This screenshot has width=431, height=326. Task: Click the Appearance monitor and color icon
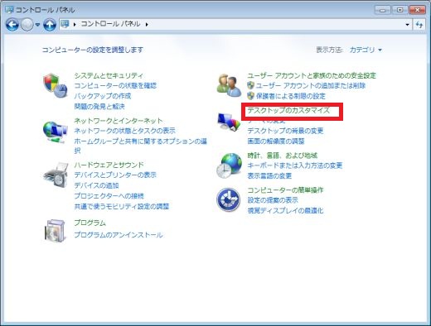pos(229,122)
